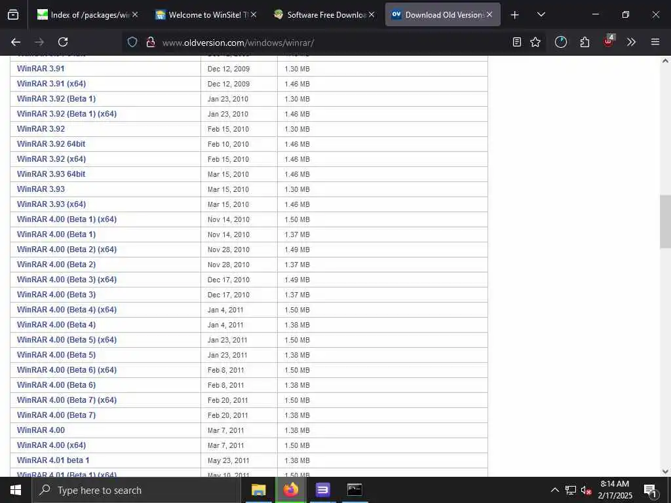The height and width of the screenshot is (503, 671).
Task: Open the Firefox application menu
Action: point(655,42)
